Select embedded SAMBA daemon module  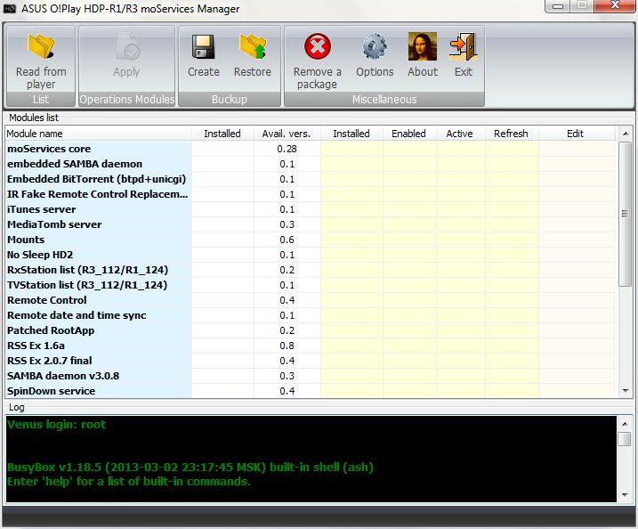[310, 164]
